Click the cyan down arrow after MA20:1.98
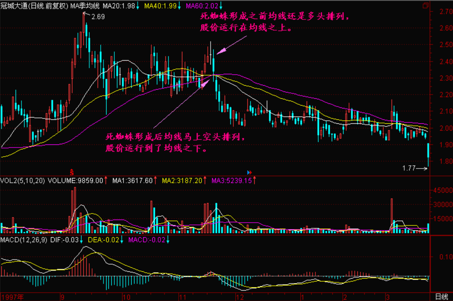This screenshot has width=453, height=301. [x=138, y=6]
